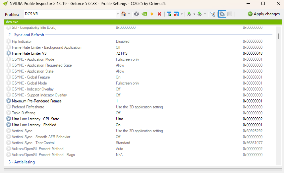This screenshot has height=173, width=284.
Task: Click the green NVIDIA restore defaults icon
Action: [x=144, y=14]
